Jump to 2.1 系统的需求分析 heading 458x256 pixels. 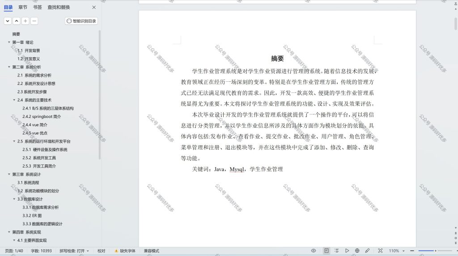pos(34,76)
